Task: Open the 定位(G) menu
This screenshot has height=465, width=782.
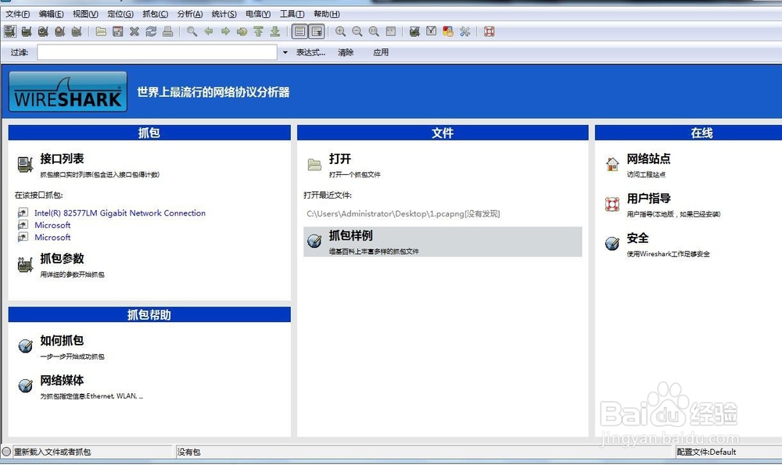Action: click(x=120, y=14)
